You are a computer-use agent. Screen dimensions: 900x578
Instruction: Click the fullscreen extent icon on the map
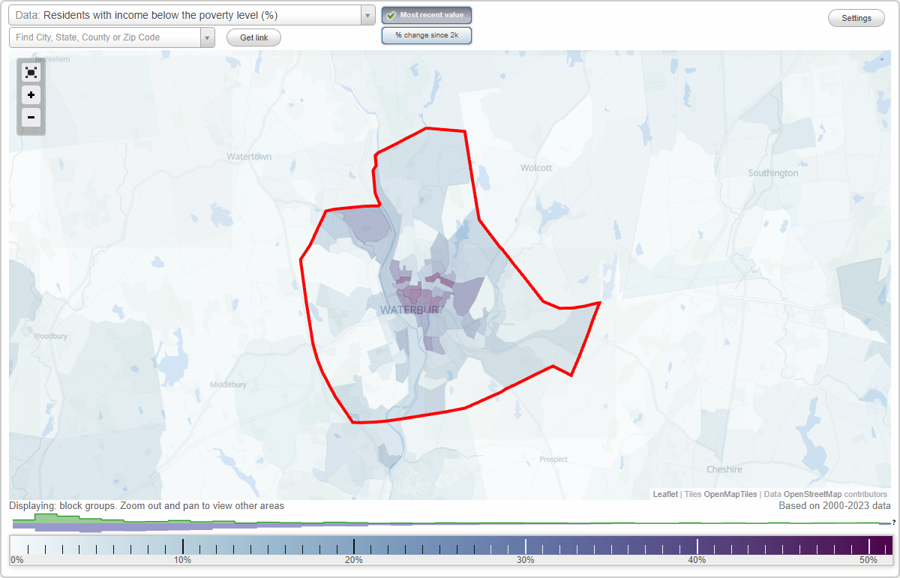point(31,72)
